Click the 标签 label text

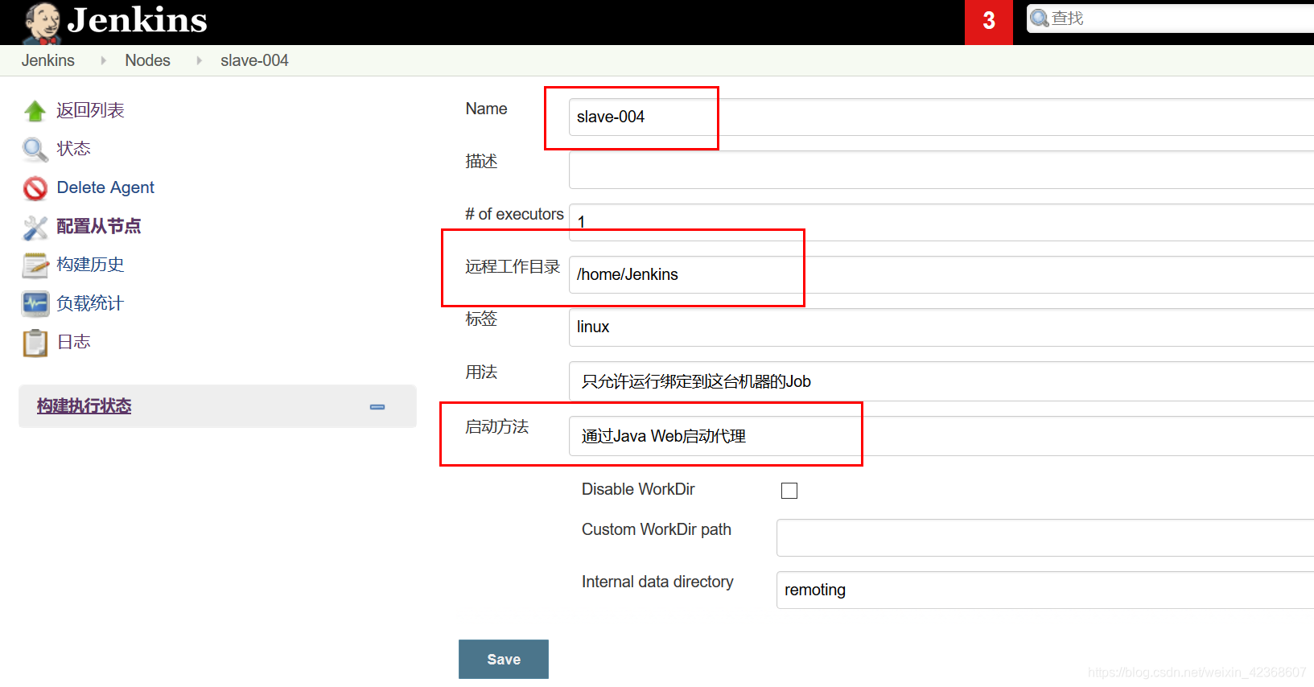481,319
